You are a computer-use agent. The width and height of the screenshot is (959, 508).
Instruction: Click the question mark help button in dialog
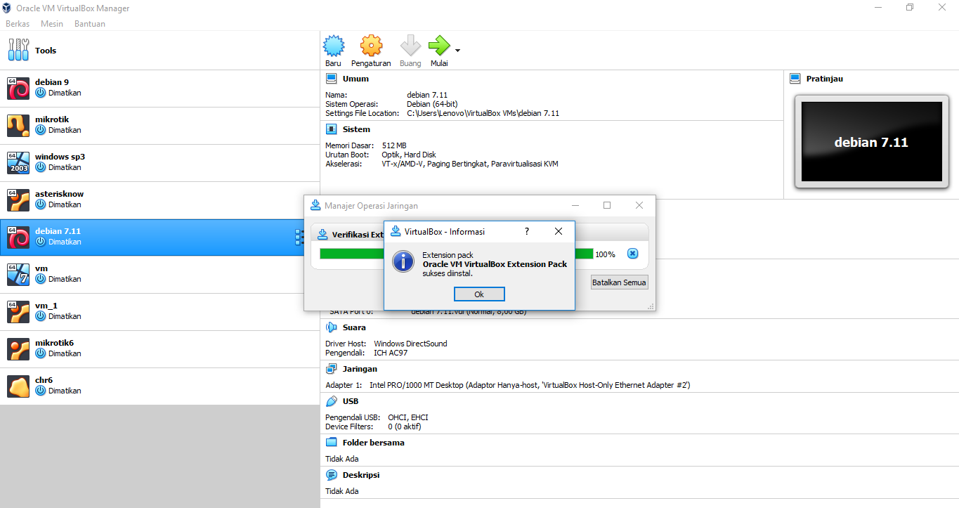527,231
